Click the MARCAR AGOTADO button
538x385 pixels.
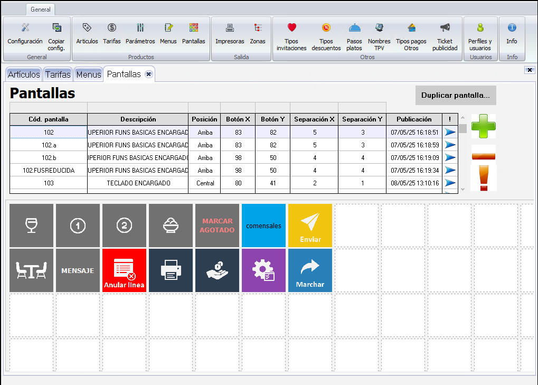tap(217, 226)
